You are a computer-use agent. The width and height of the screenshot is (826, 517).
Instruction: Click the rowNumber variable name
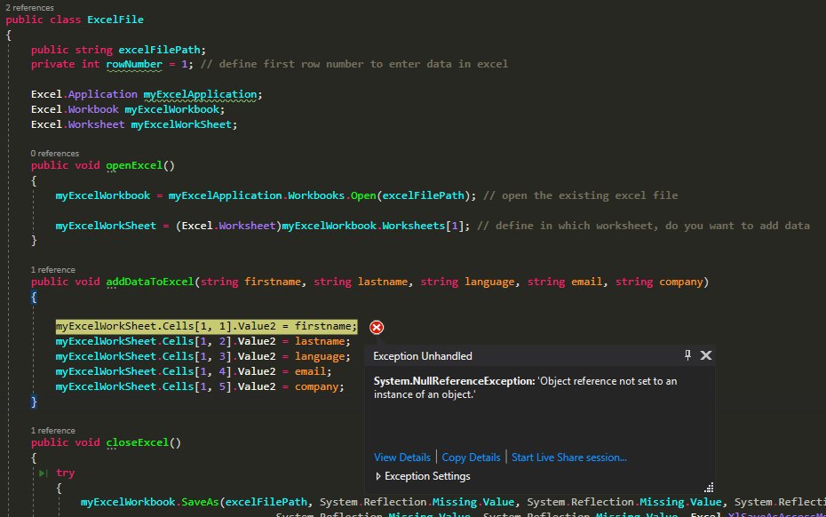pos(137,64)
